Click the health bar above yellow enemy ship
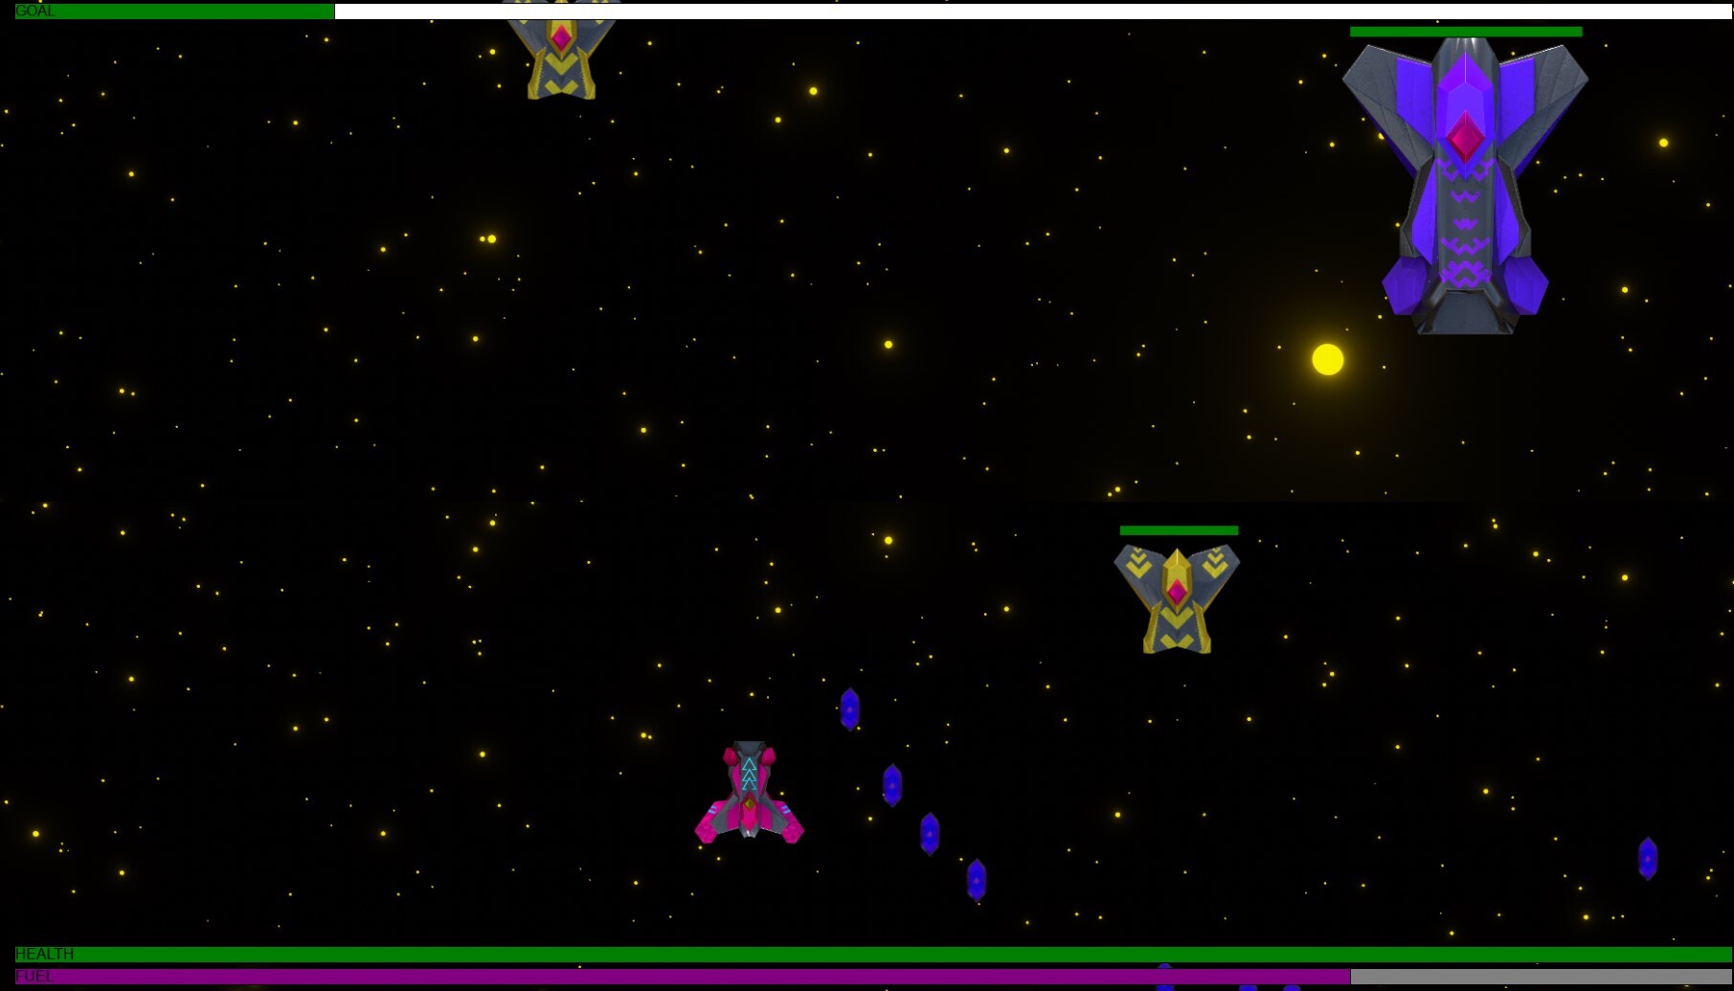 [1179, 530]
